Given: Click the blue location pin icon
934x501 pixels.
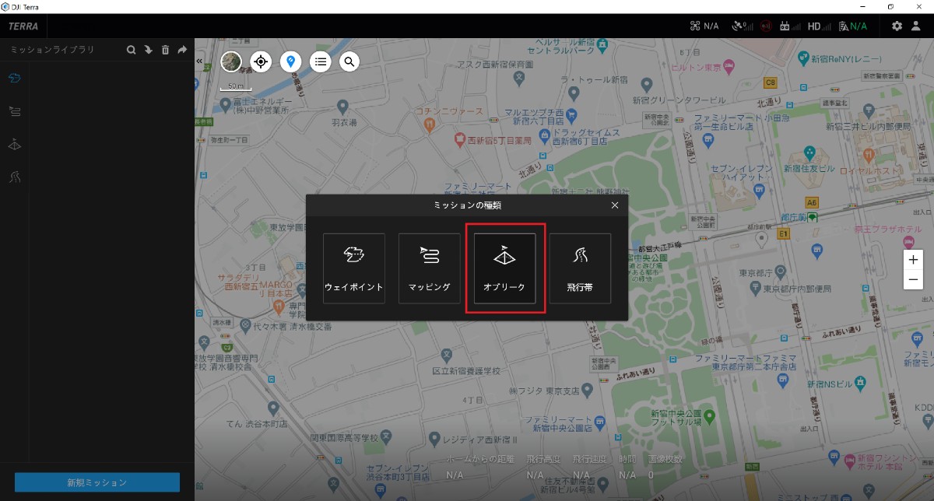Looking at the screenshot, I should [x=290, y=61].
